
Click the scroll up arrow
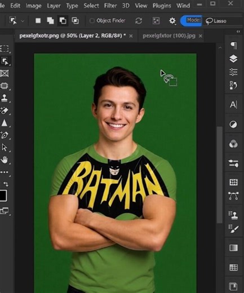(x=220, y=48)
